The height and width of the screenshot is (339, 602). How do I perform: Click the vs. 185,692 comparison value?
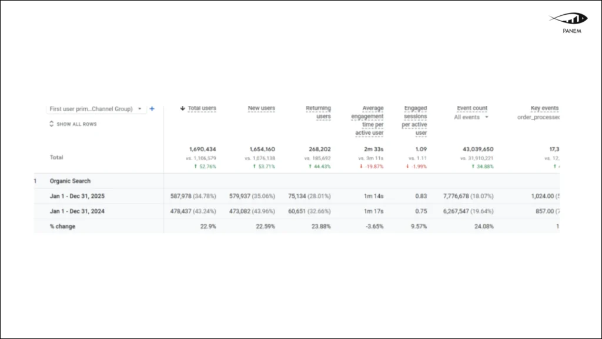317,158
